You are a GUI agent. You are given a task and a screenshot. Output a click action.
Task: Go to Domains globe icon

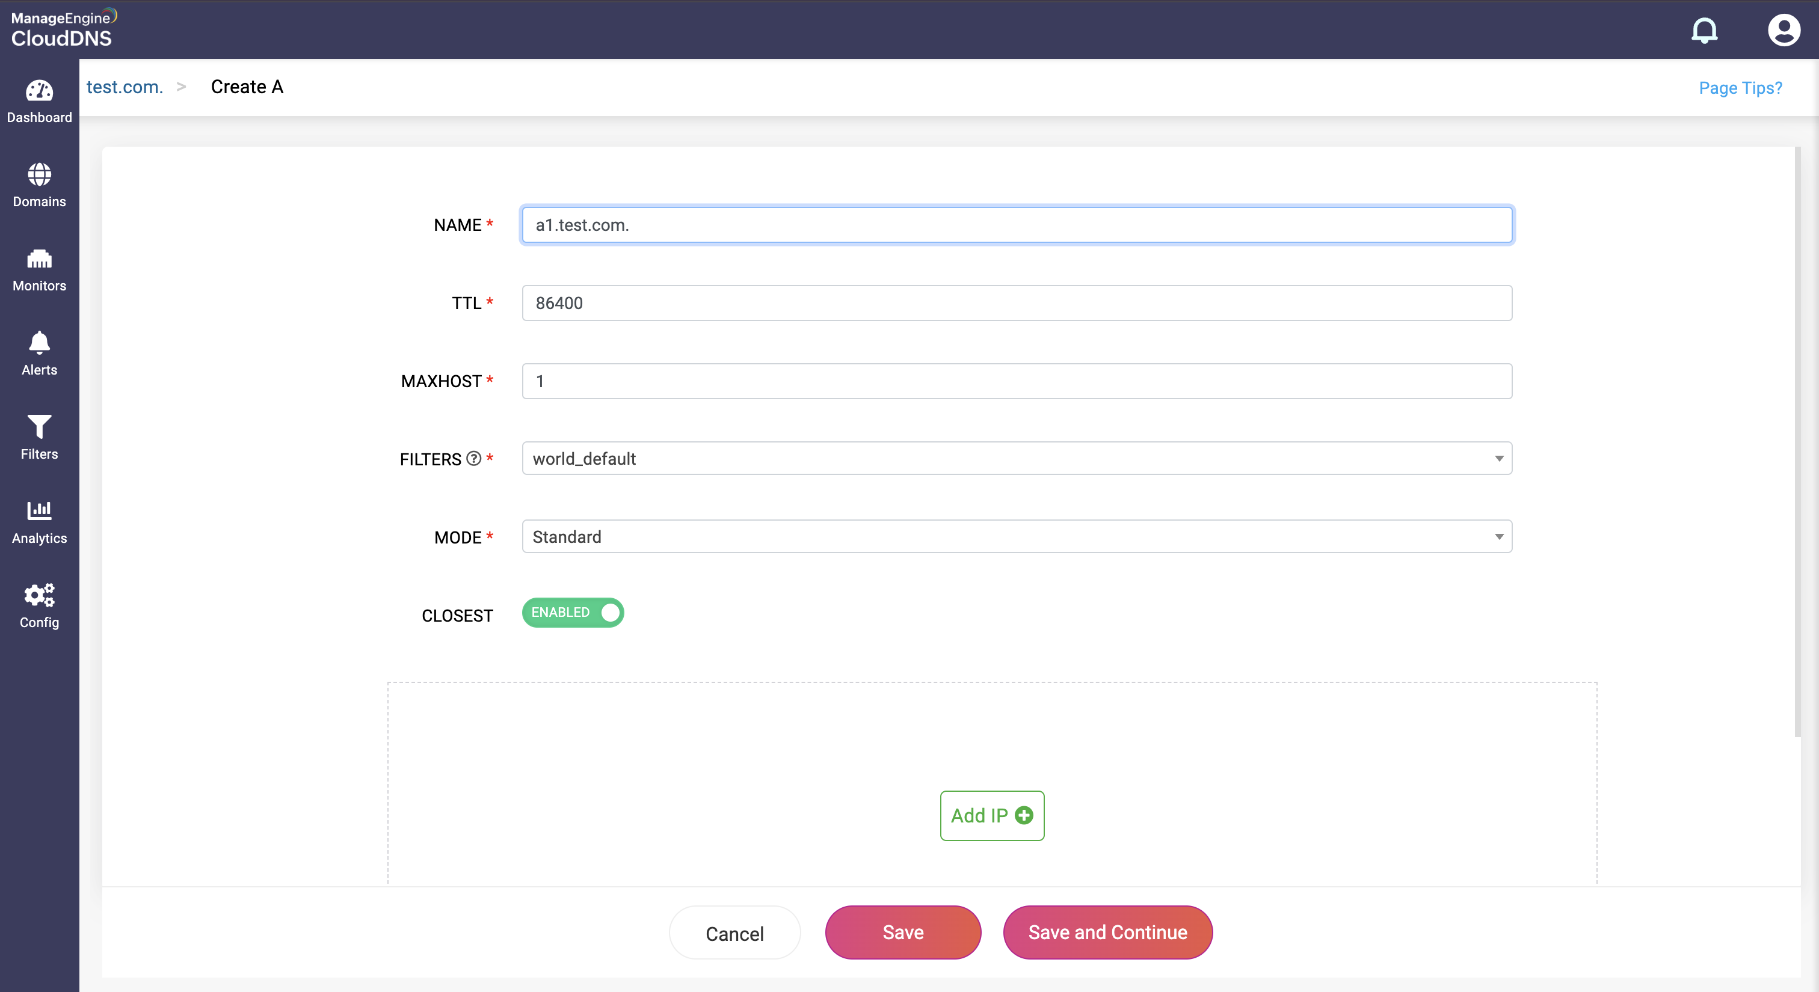[39, 175]
